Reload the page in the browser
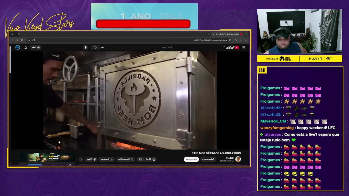 click(236, 40)
